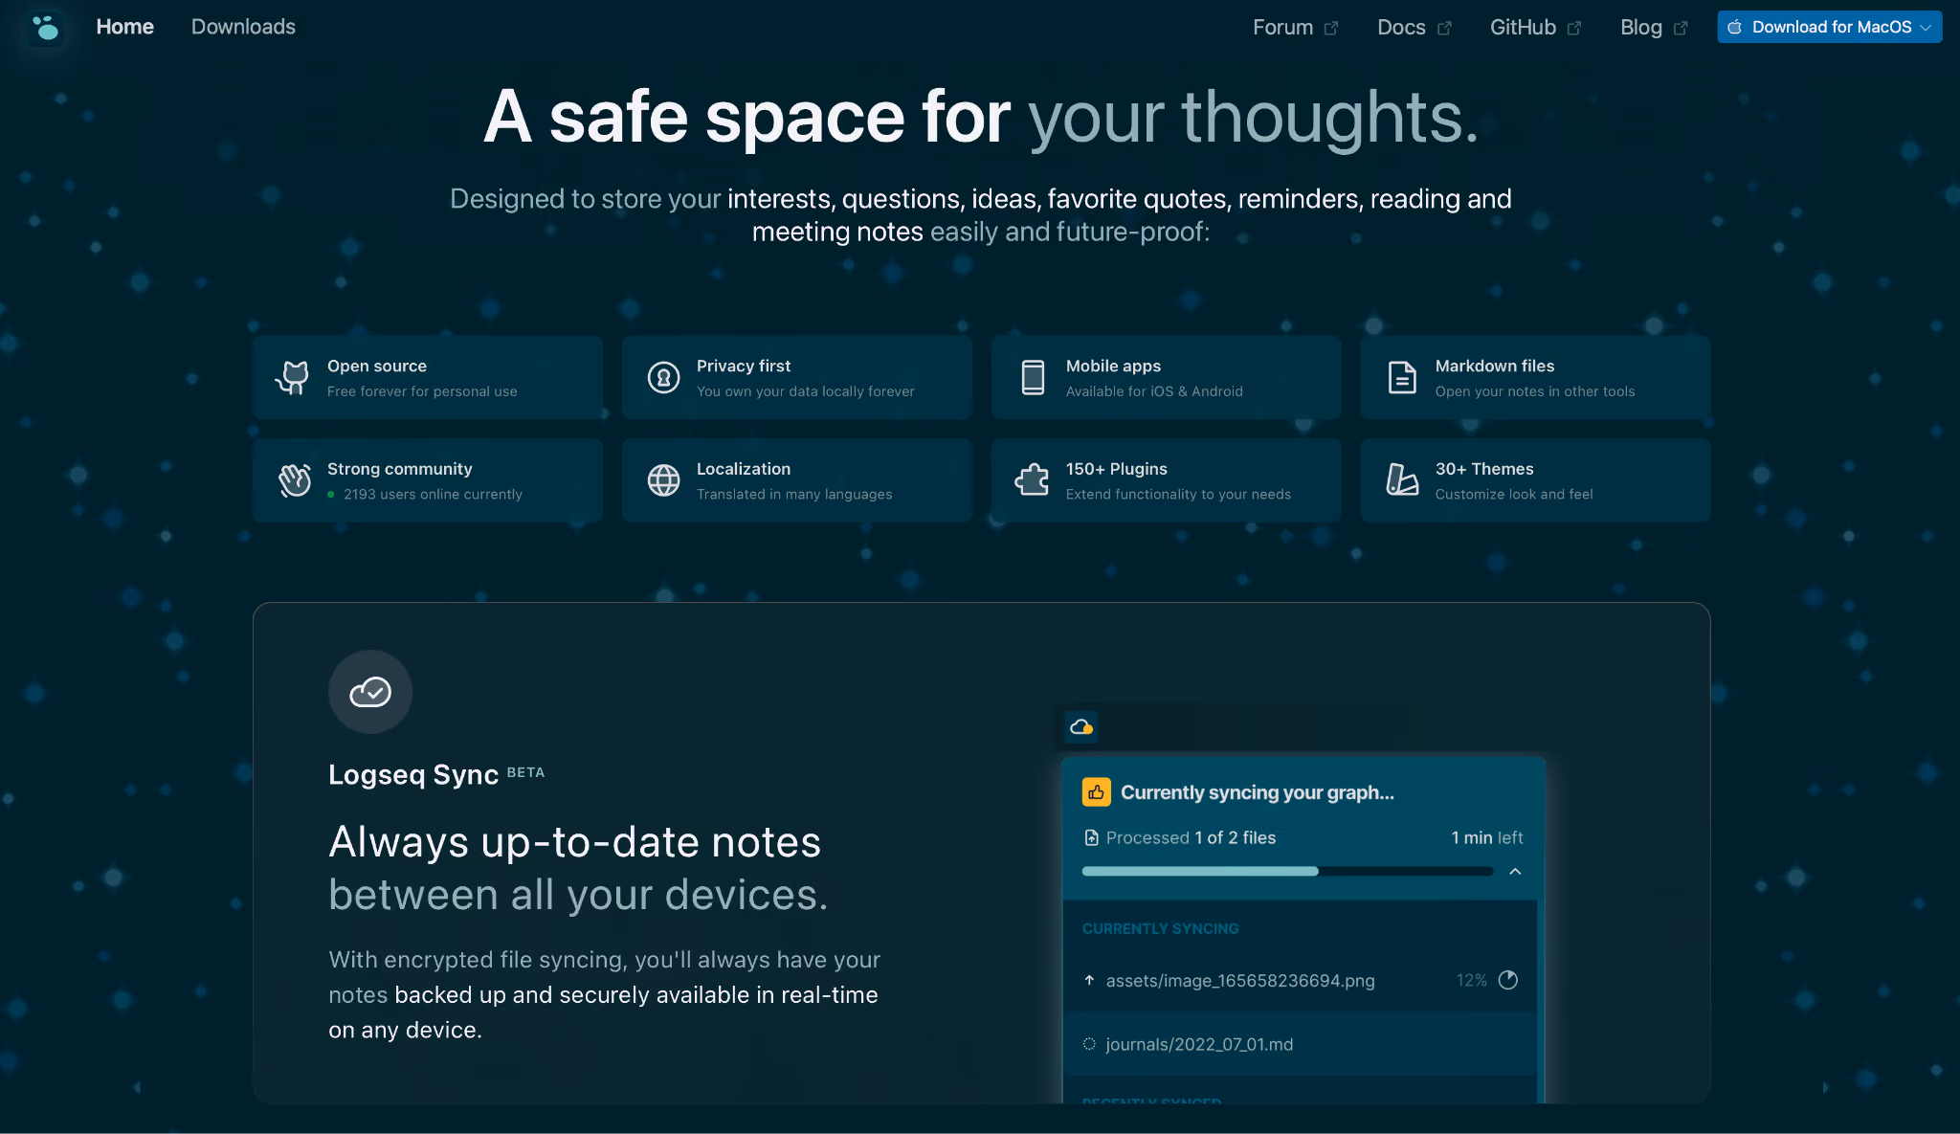Click the Logseq Sync cloud checkmark icon
The width and height of the screenshot is (1960, 1134).
370,692
